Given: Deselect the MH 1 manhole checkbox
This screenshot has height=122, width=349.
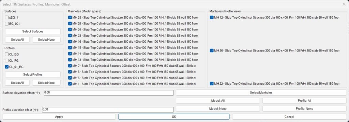Looking at the screenshot, I should (x=70, y=84).
